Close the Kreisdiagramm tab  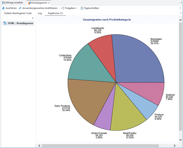(x=49, y=3)
